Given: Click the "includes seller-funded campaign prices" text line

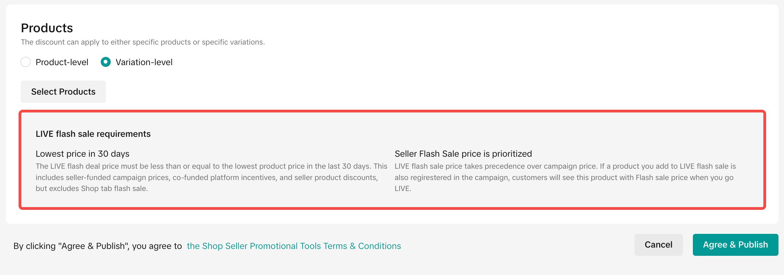Looking at the screenshot, I should tap(206, 178).
